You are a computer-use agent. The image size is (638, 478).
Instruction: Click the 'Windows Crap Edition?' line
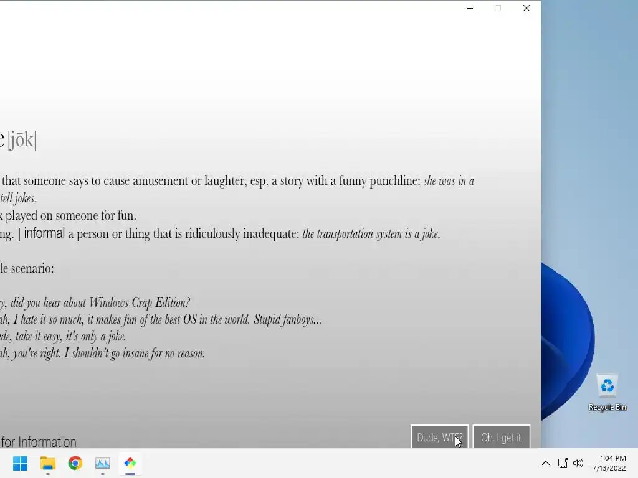click(x=95, y=302)
